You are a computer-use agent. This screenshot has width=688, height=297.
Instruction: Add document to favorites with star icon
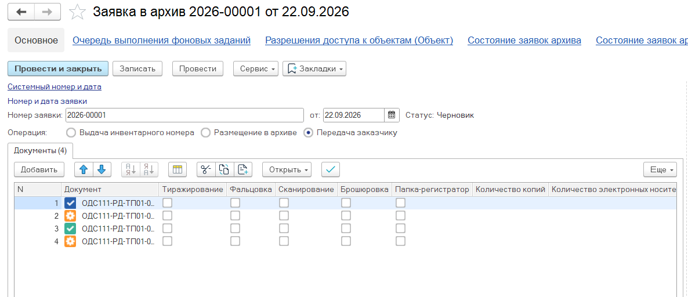click(77, 12)
